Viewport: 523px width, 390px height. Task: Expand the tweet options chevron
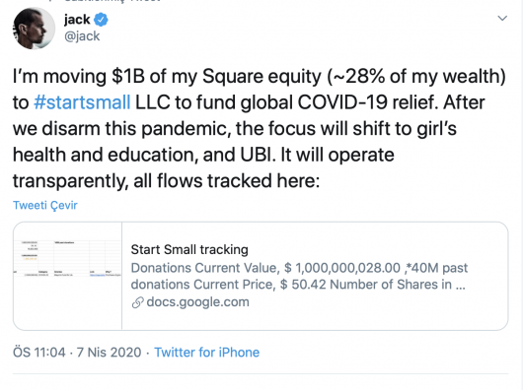point(502,18)
